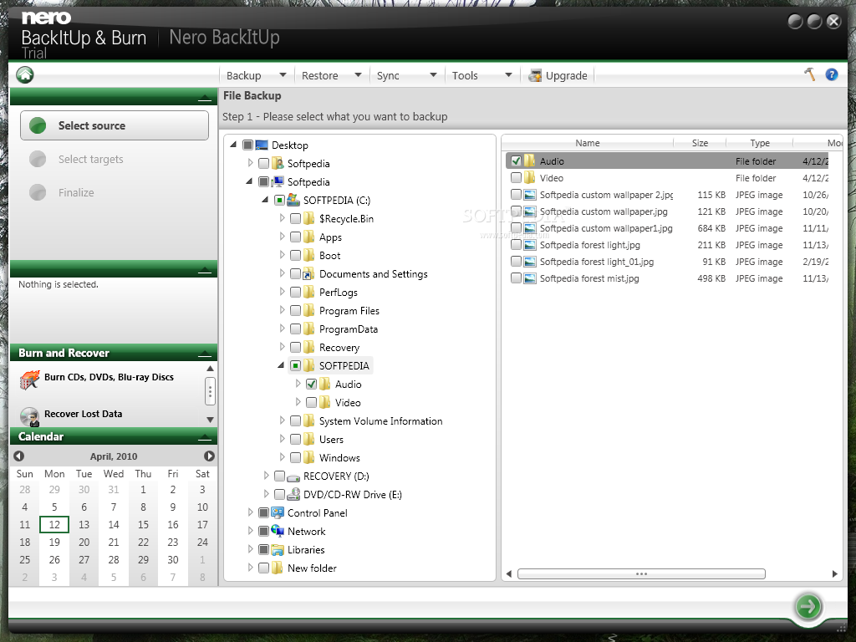The image size is (856, 642).
Task: Expand the Windows folder node
Action: (282, 457)
